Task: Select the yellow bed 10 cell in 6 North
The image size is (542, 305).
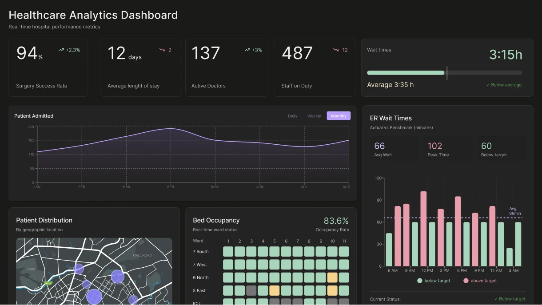Action: 332,278
